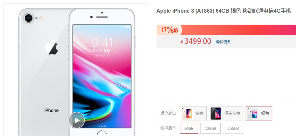The height and width of the screenshot is (136, 296).
Task: Click the home button on pictured phone
Action: click(102, 133)
